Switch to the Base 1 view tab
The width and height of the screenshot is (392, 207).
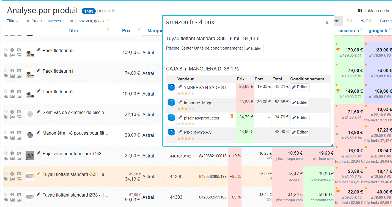tap(386, 21)
